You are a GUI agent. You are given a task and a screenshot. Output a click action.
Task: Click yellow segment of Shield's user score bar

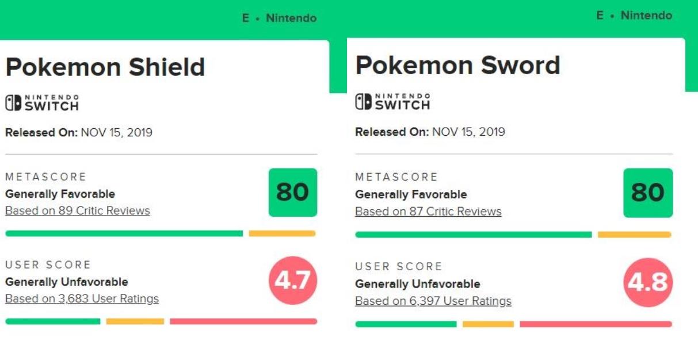click(x=135, y=321)
